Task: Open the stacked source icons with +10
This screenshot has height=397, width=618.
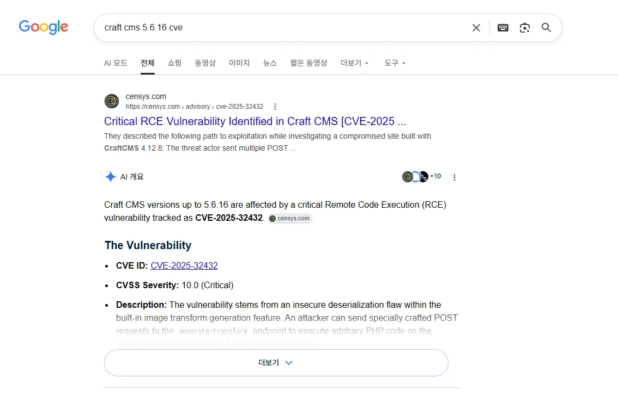Action: tap(421, 177)
